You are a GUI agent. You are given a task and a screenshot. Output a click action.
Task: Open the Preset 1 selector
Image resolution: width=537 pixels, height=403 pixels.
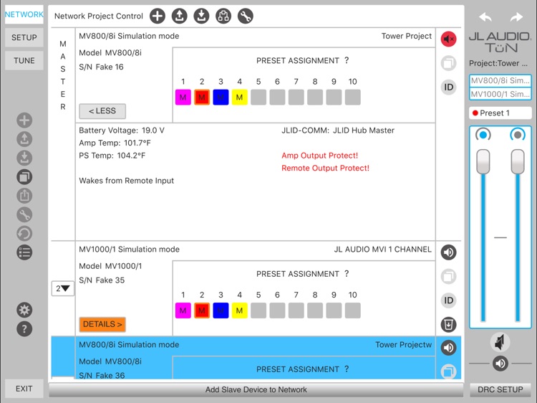(500, 113)
